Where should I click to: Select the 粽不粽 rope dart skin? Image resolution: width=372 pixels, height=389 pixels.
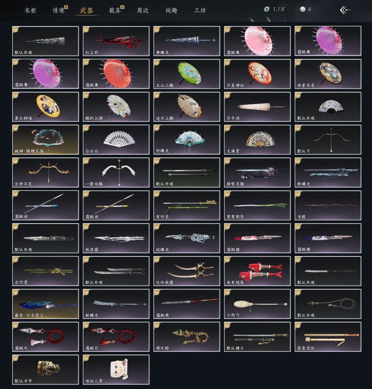pyautogui.click(x=187, y=337)
